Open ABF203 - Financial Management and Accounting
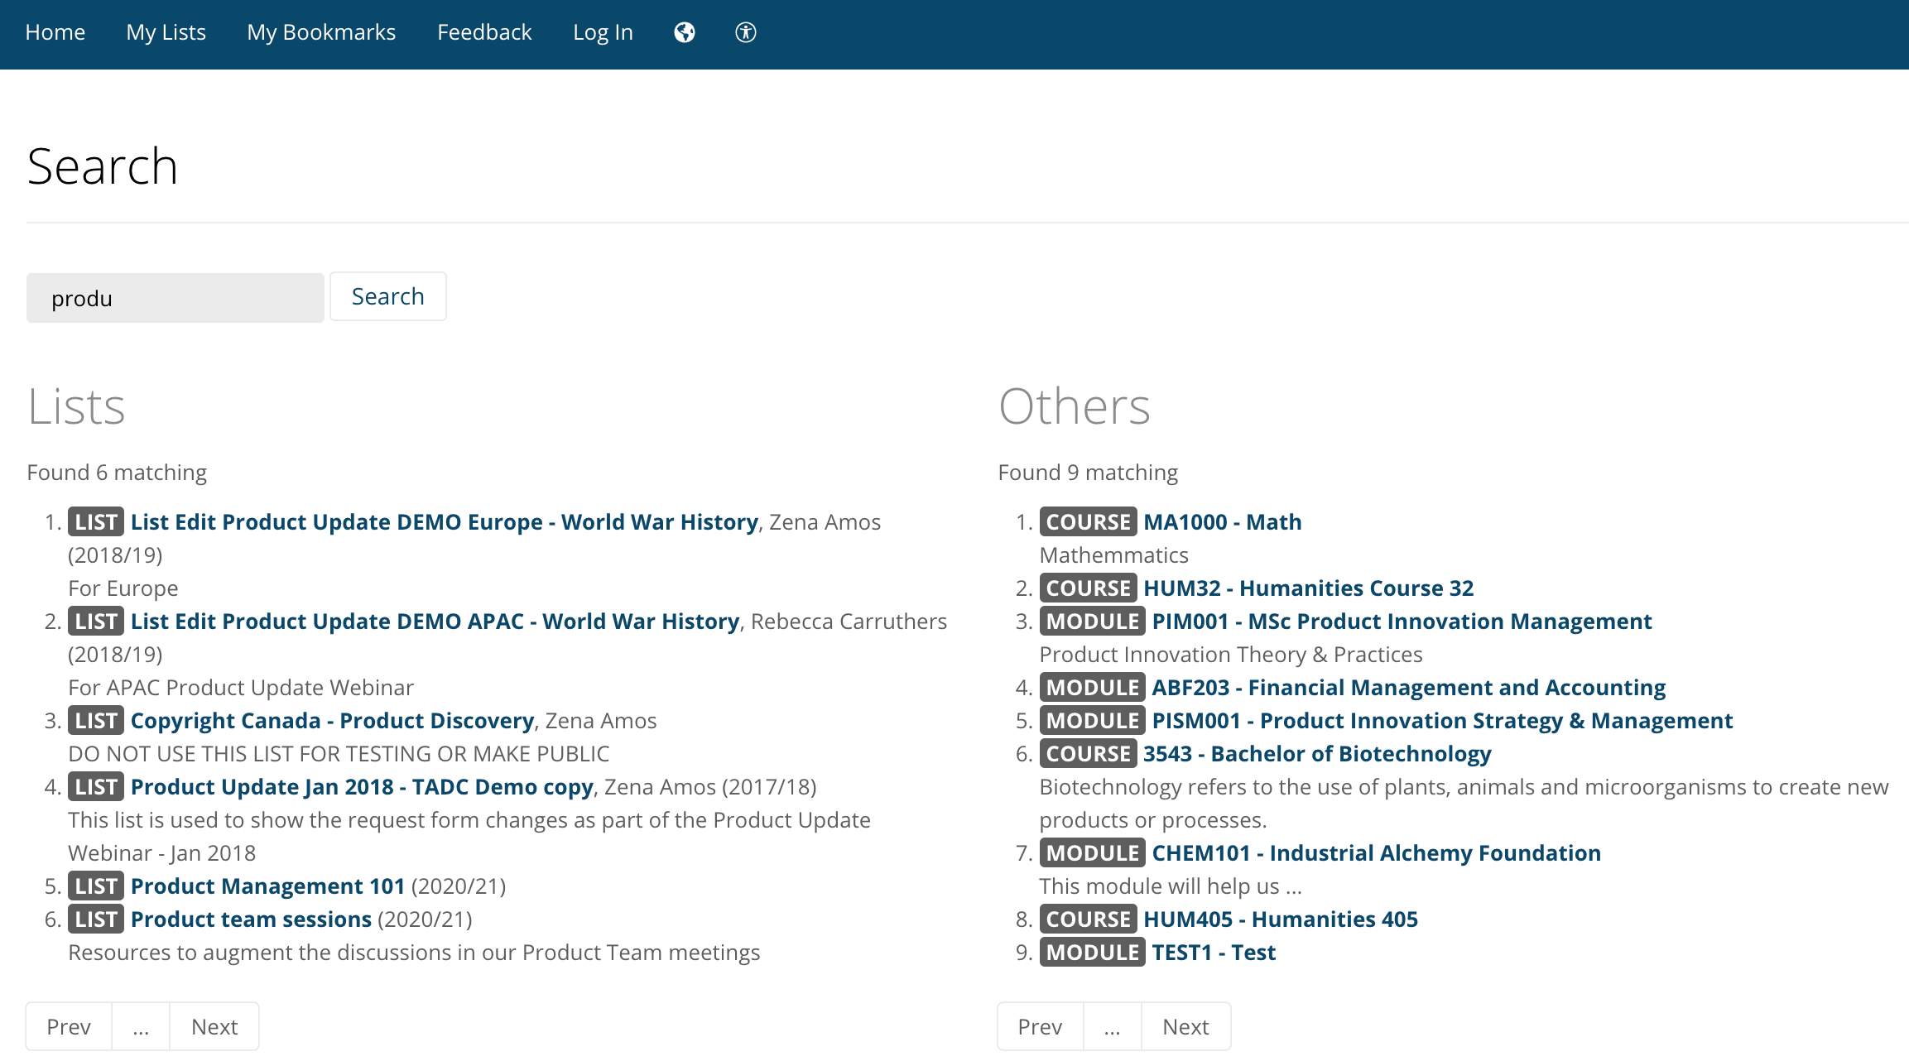The image size is (1909, 1061). [x=1409, y=688]
